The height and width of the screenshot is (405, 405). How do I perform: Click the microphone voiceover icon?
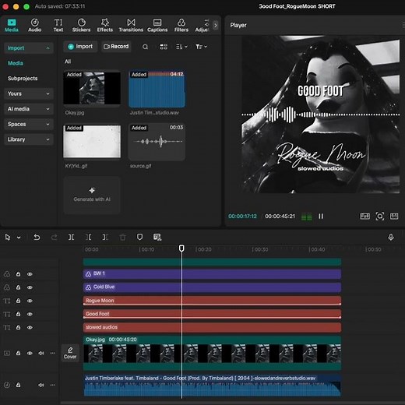coord(391,237)
